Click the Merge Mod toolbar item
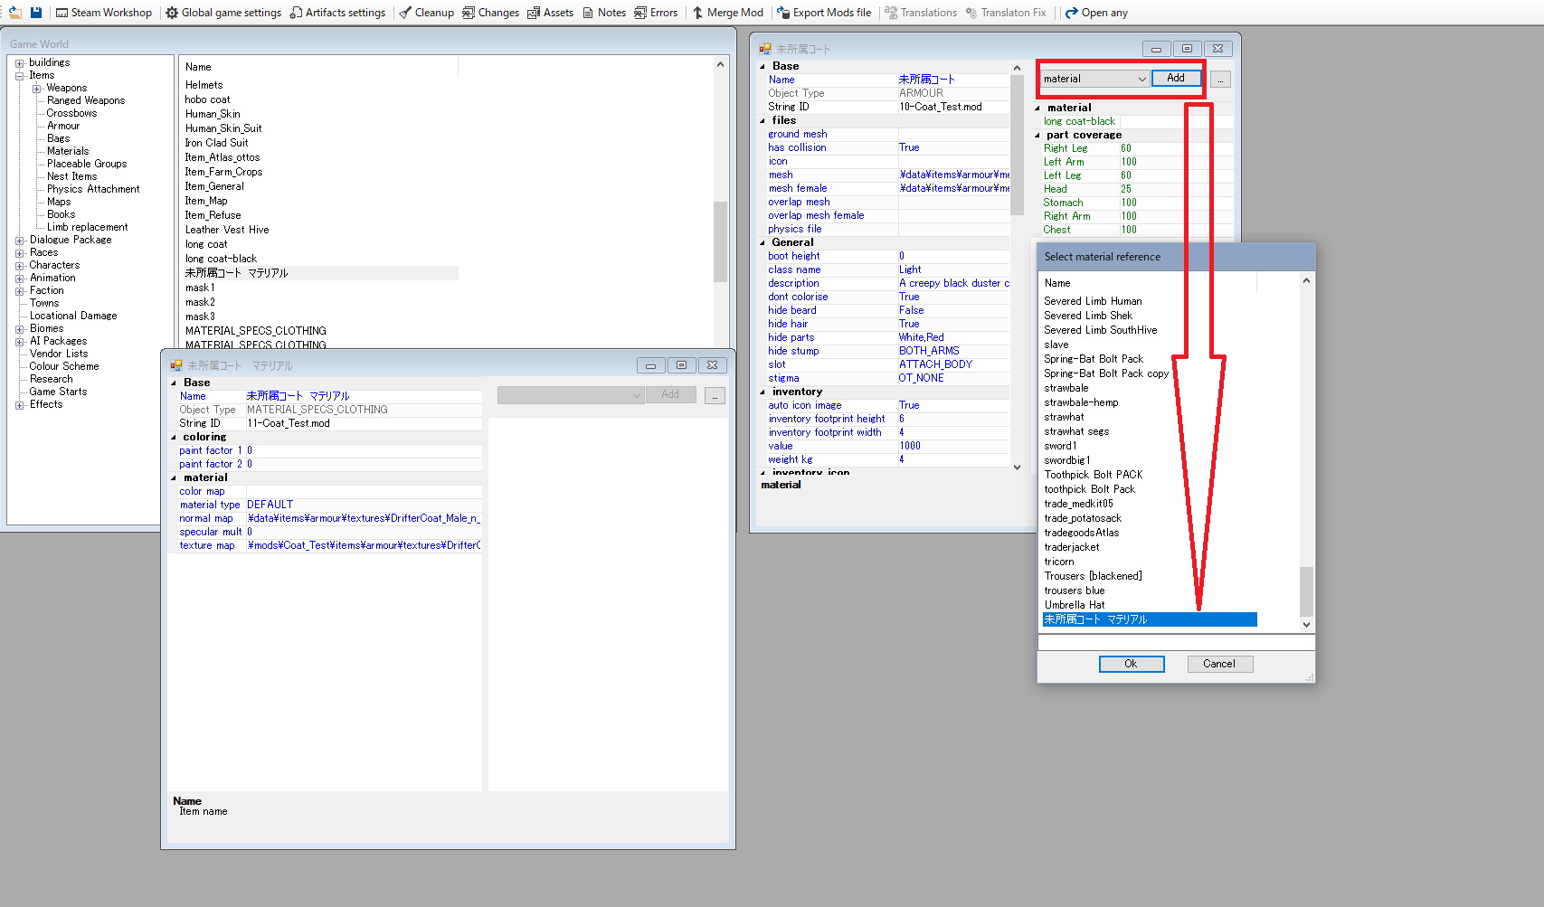 [728, 13]
